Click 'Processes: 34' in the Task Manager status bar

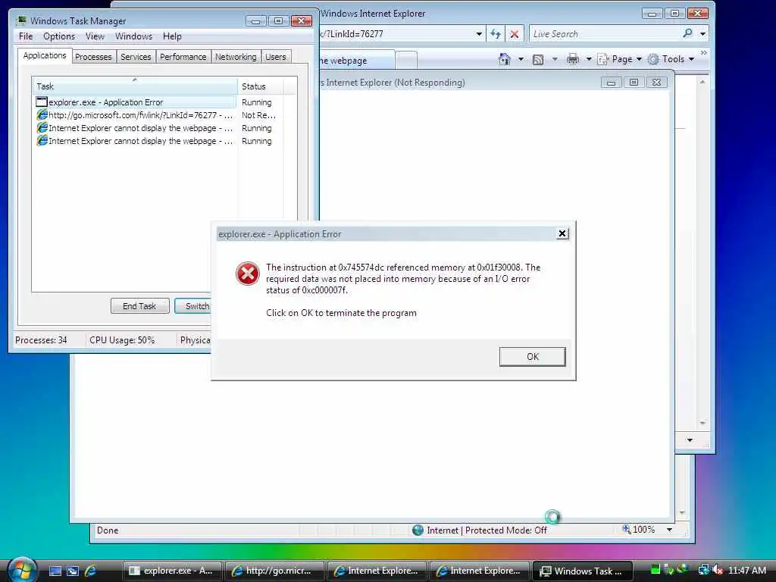coord(41,340)
